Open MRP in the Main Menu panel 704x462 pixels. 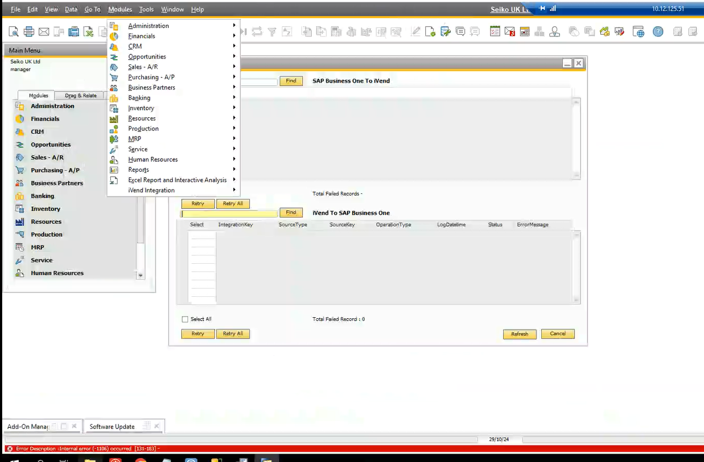38,248
